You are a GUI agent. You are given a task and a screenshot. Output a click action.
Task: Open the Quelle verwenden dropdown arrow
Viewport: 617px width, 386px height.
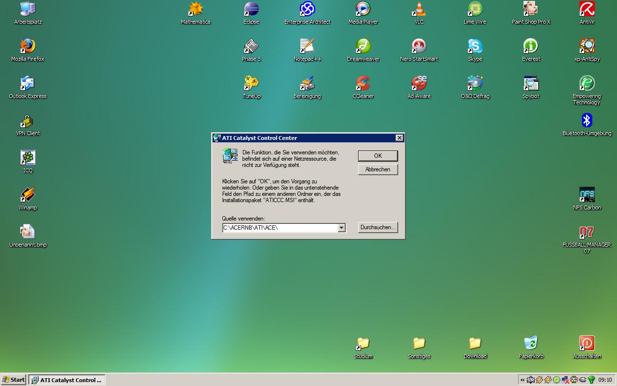[341, 228]
